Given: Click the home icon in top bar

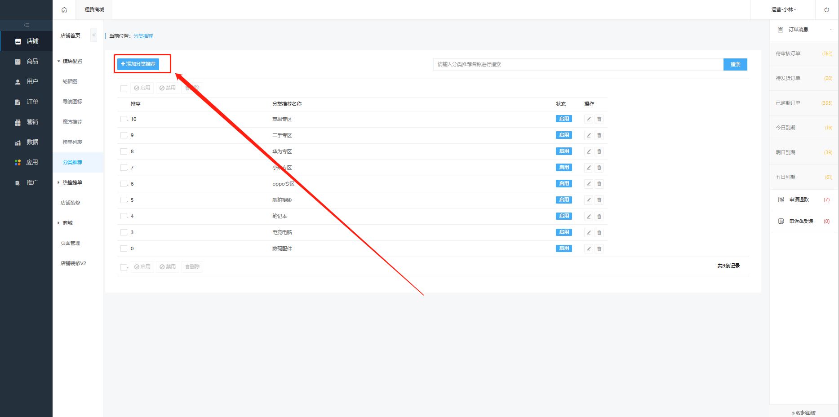Looking at the screenshot, I should (x=64, y=9).
